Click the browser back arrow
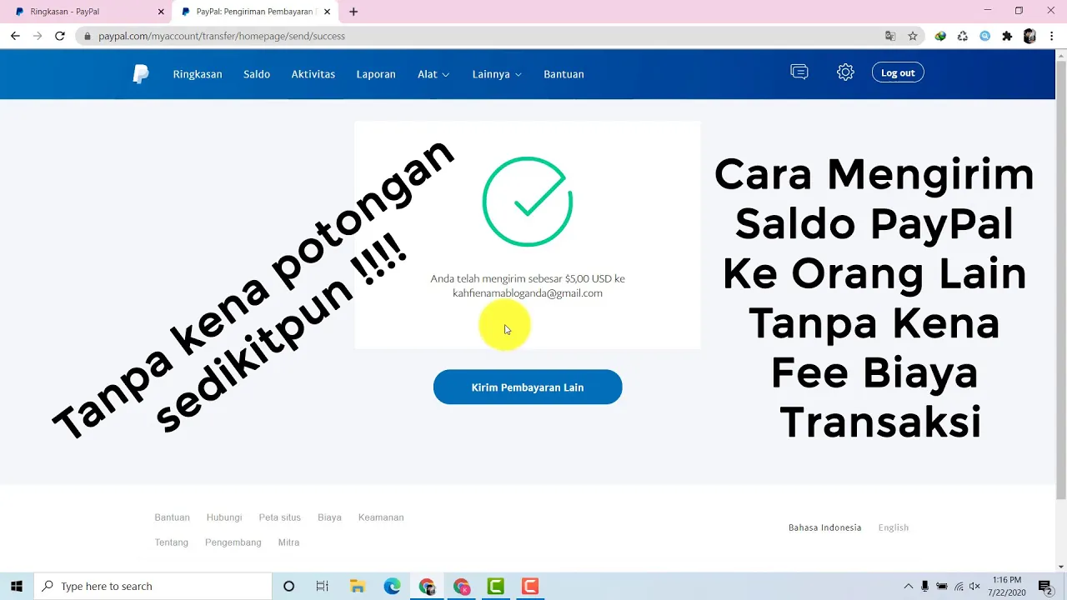Viewport: 1067px width, 600px height. (x=15, y=36)
